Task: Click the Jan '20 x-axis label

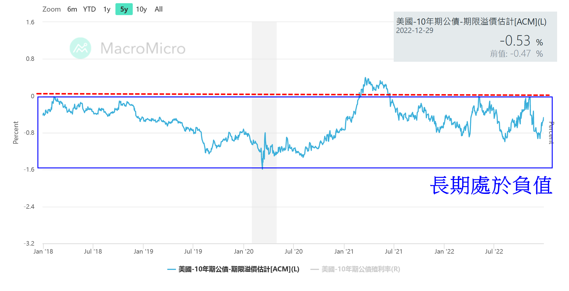Action: [x=244, y=252]
